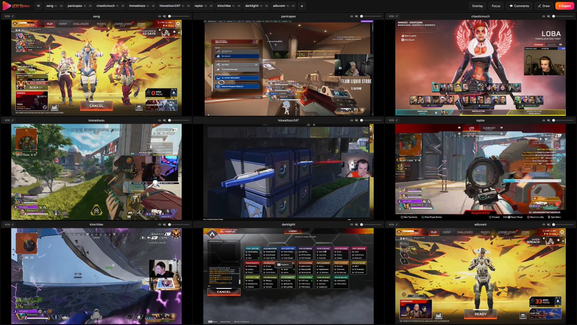Viewport: 577px width, 325px height.
Task: Mute adiuvant from its tab chip speaker icon
Action: (288, 6)
